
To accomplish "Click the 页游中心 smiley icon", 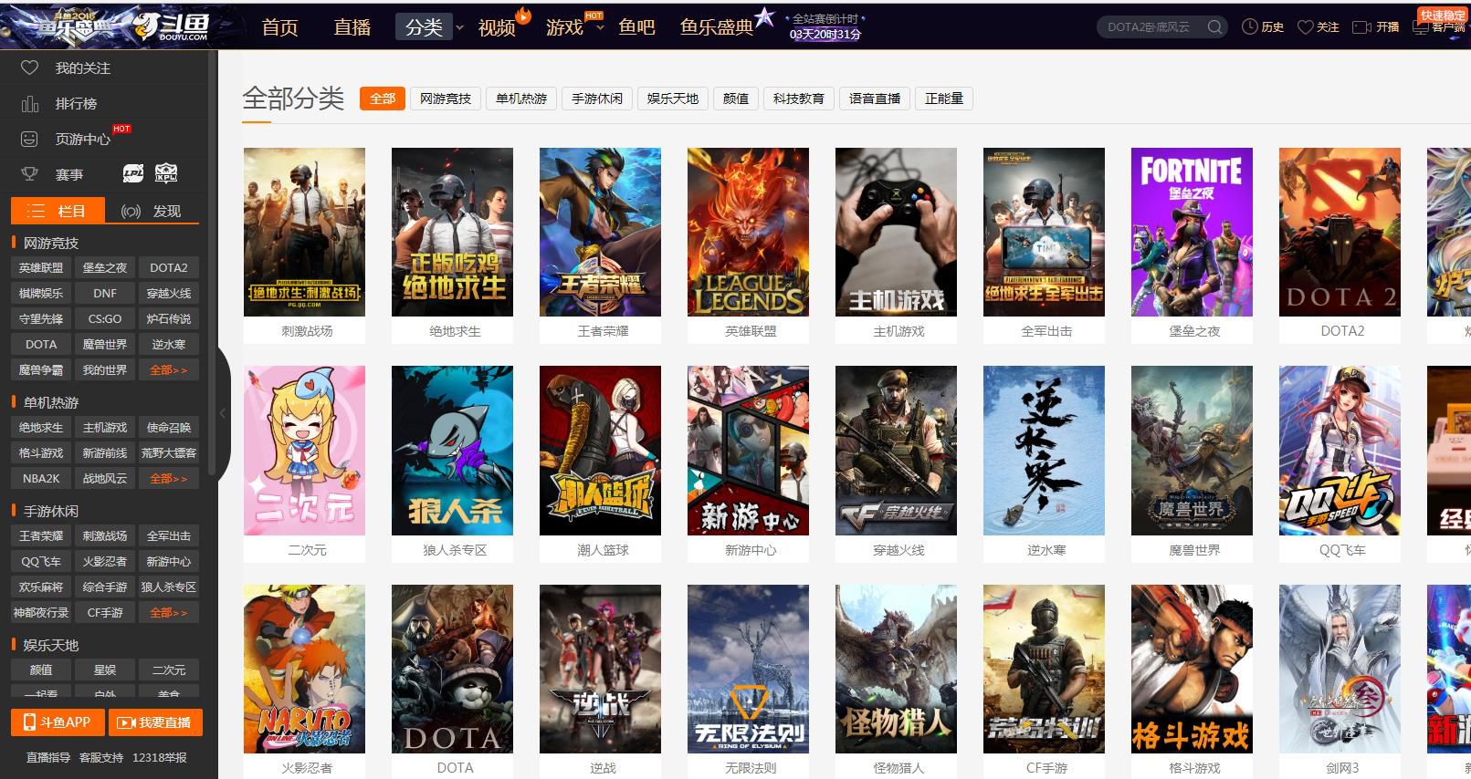I will coord(29,139).
